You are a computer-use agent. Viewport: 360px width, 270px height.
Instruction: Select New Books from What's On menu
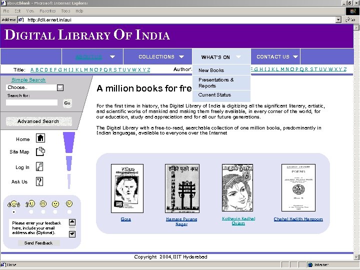coord(221,70)
